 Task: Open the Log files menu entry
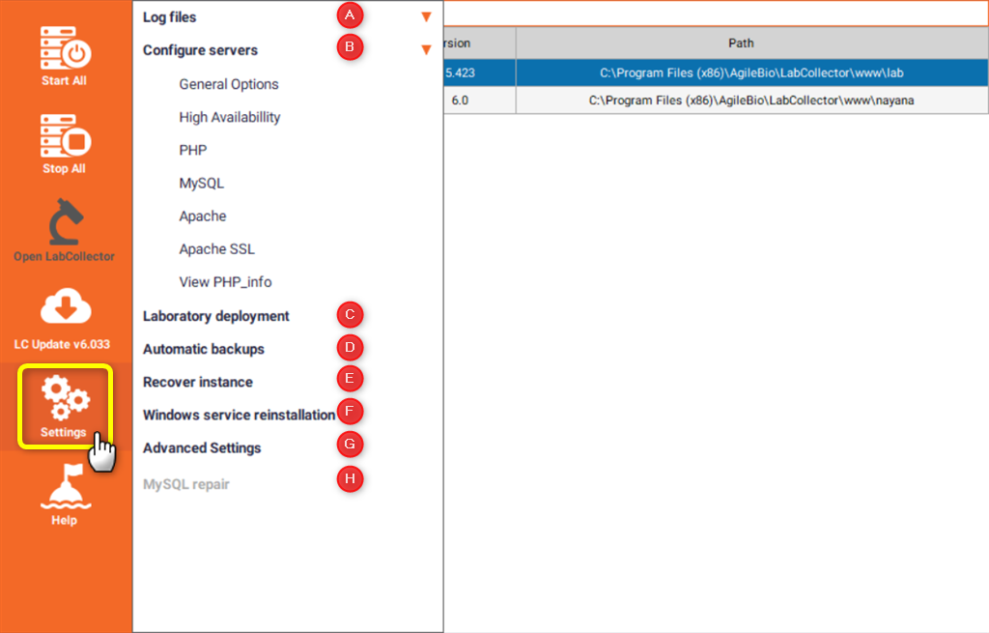click(170, 17)
